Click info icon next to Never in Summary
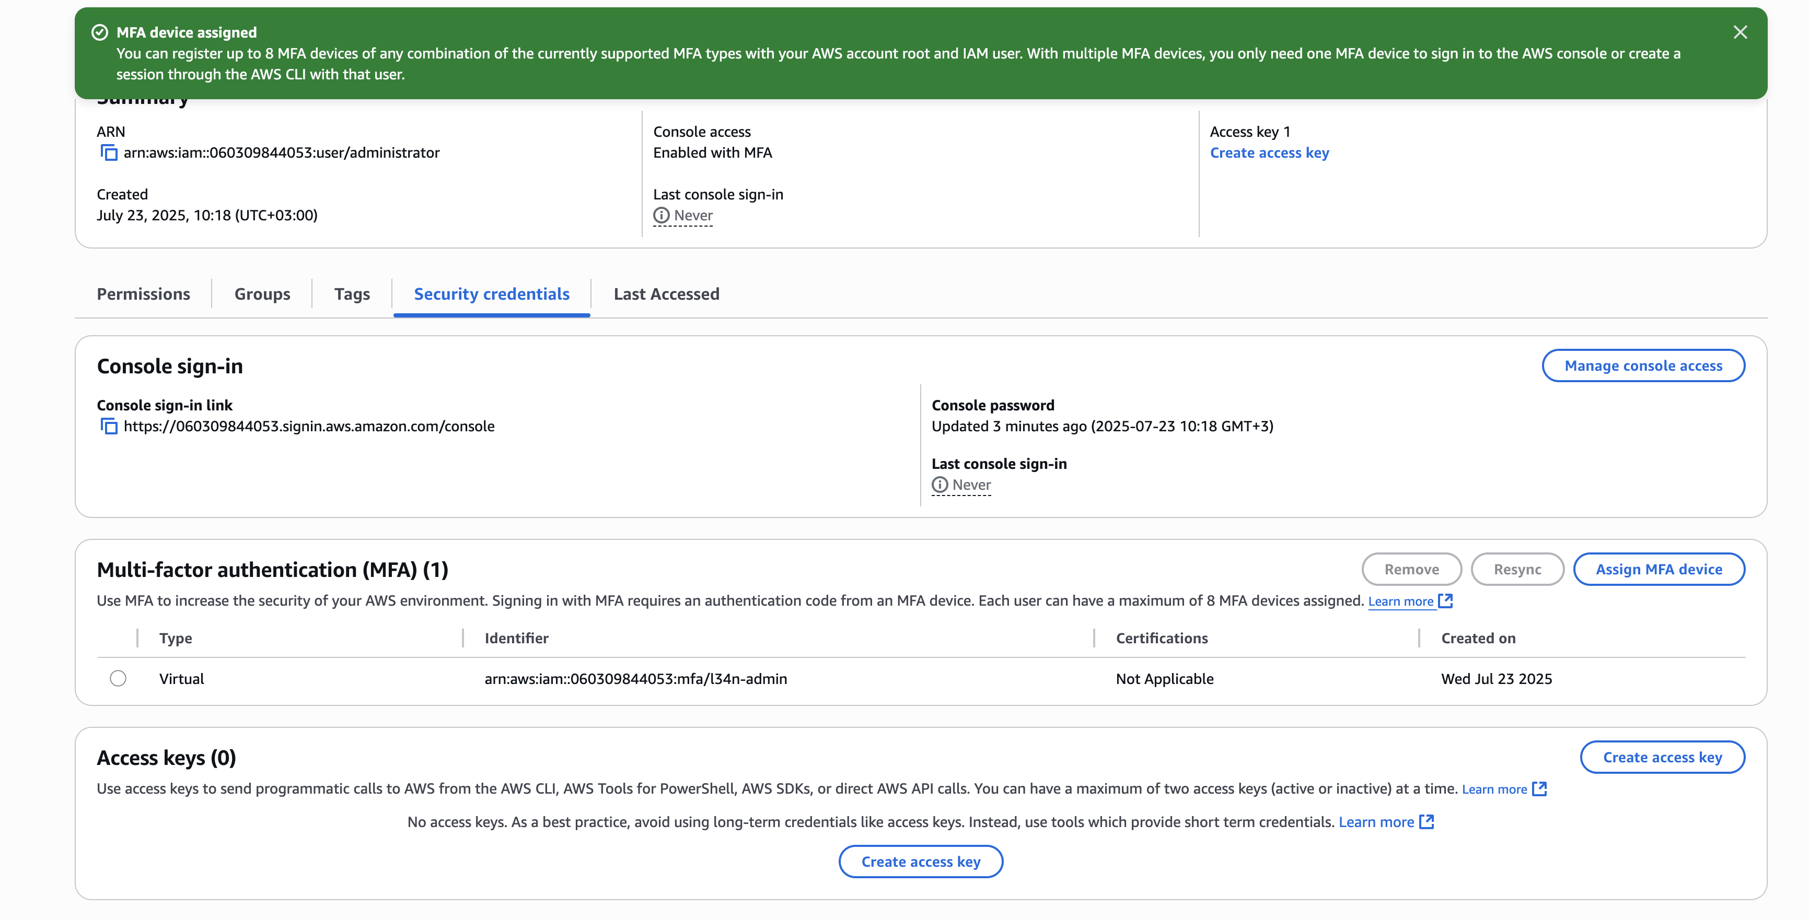This screenshot has height=920, width=1809. point(661,216)
